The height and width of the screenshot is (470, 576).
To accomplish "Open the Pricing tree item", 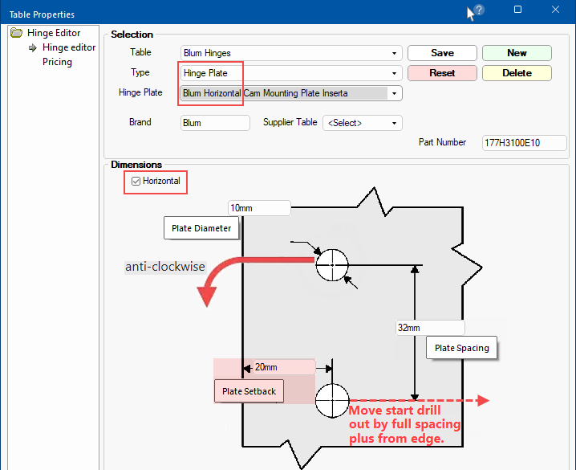I will click(57, 62).
